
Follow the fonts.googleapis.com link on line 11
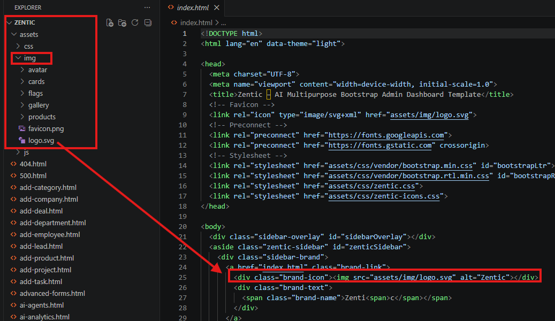point(386,135)
